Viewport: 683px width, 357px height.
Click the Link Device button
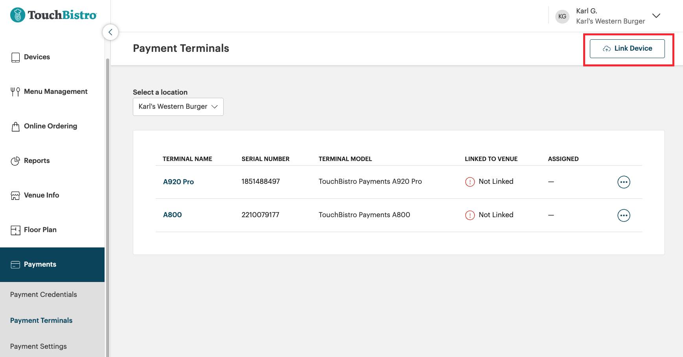coord(627,48)
